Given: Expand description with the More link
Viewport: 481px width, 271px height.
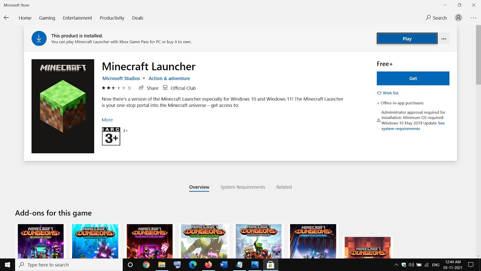Looking at the screenshot, I should pos(107,120).
